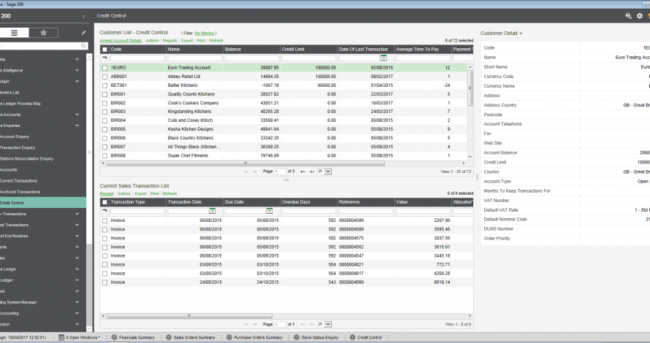The height and width of the screenshot is (343, 650).
Task: Go to next page in transaction list pager
Action: (302, 324)
